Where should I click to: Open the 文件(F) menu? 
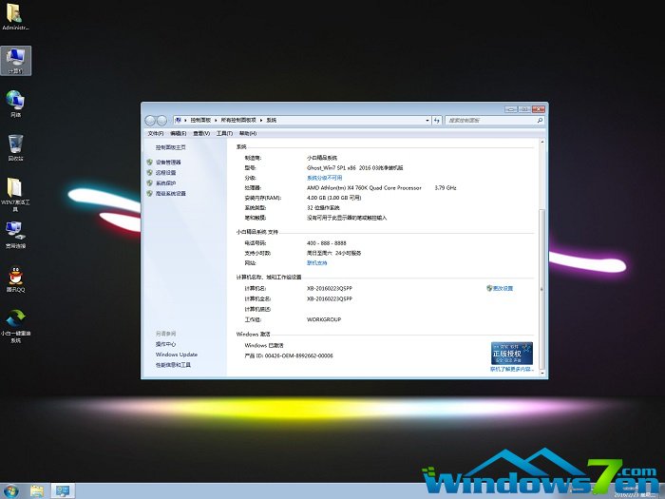tap(155, 134)
